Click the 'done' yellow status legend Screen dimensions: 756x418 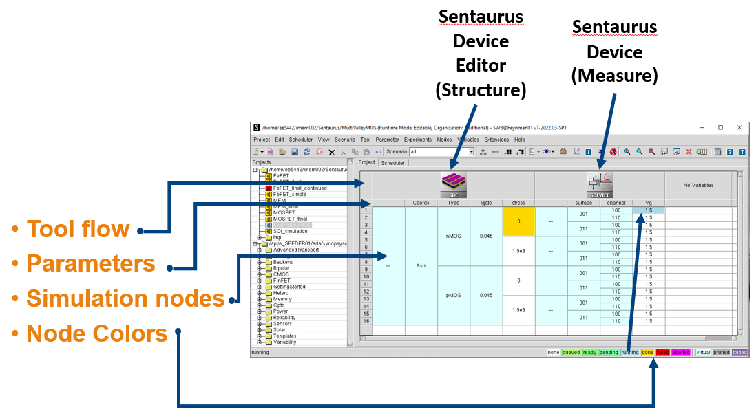coord(647,352)
